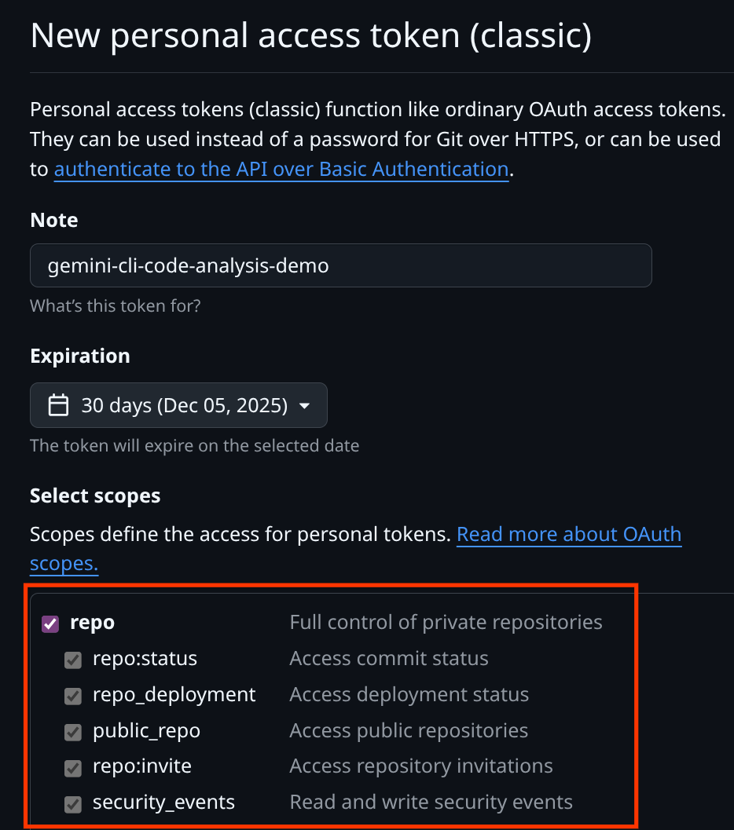734x830 pixels.
Task: Click the "repo_deployment" scope label
Action: [x=174, y=695]
